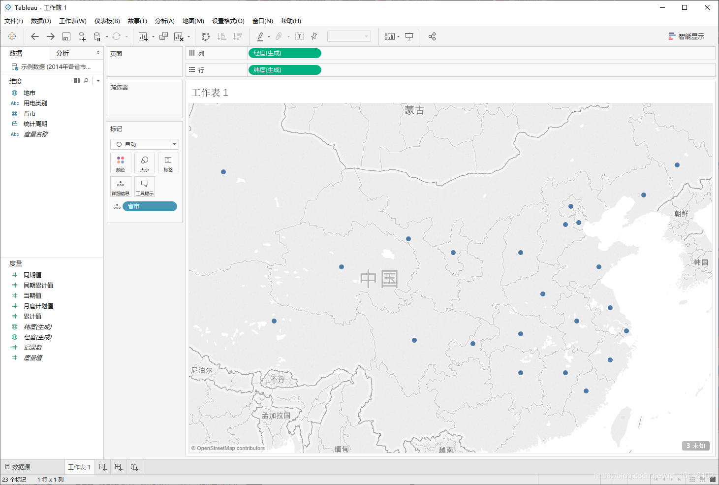This screenshot has width=719, height=485.
Task: Open the 详细信息 detail mark card
Action: pos(121,187)
